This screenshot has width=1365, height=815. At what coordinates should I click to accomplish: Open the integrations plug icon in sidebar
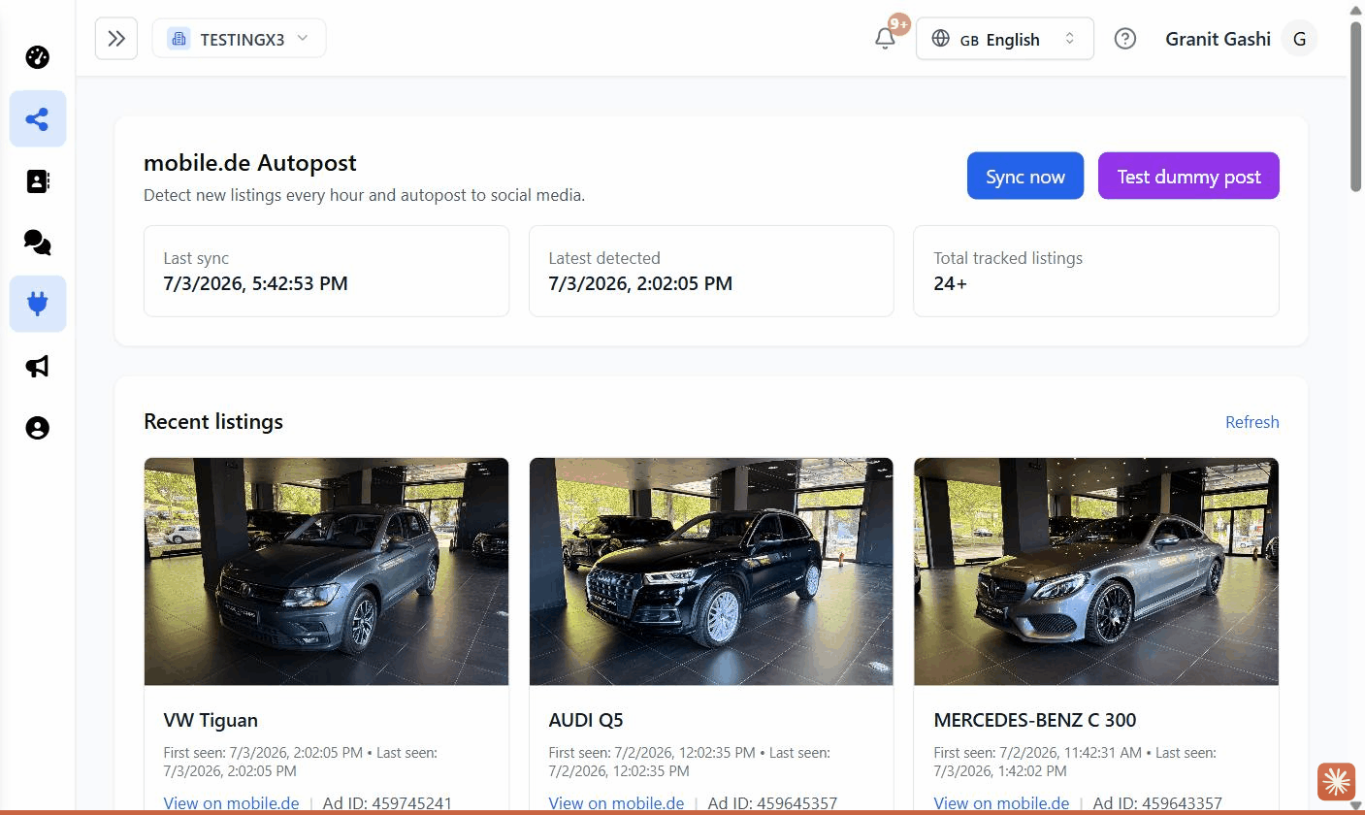[37, 304]
